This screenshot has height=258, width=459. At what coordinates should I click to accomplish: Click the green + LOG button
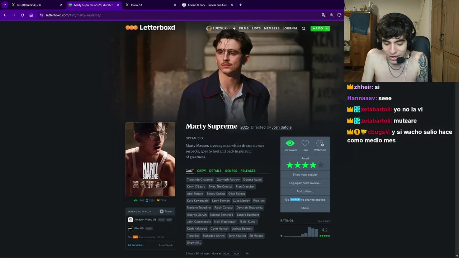(318, 28)
